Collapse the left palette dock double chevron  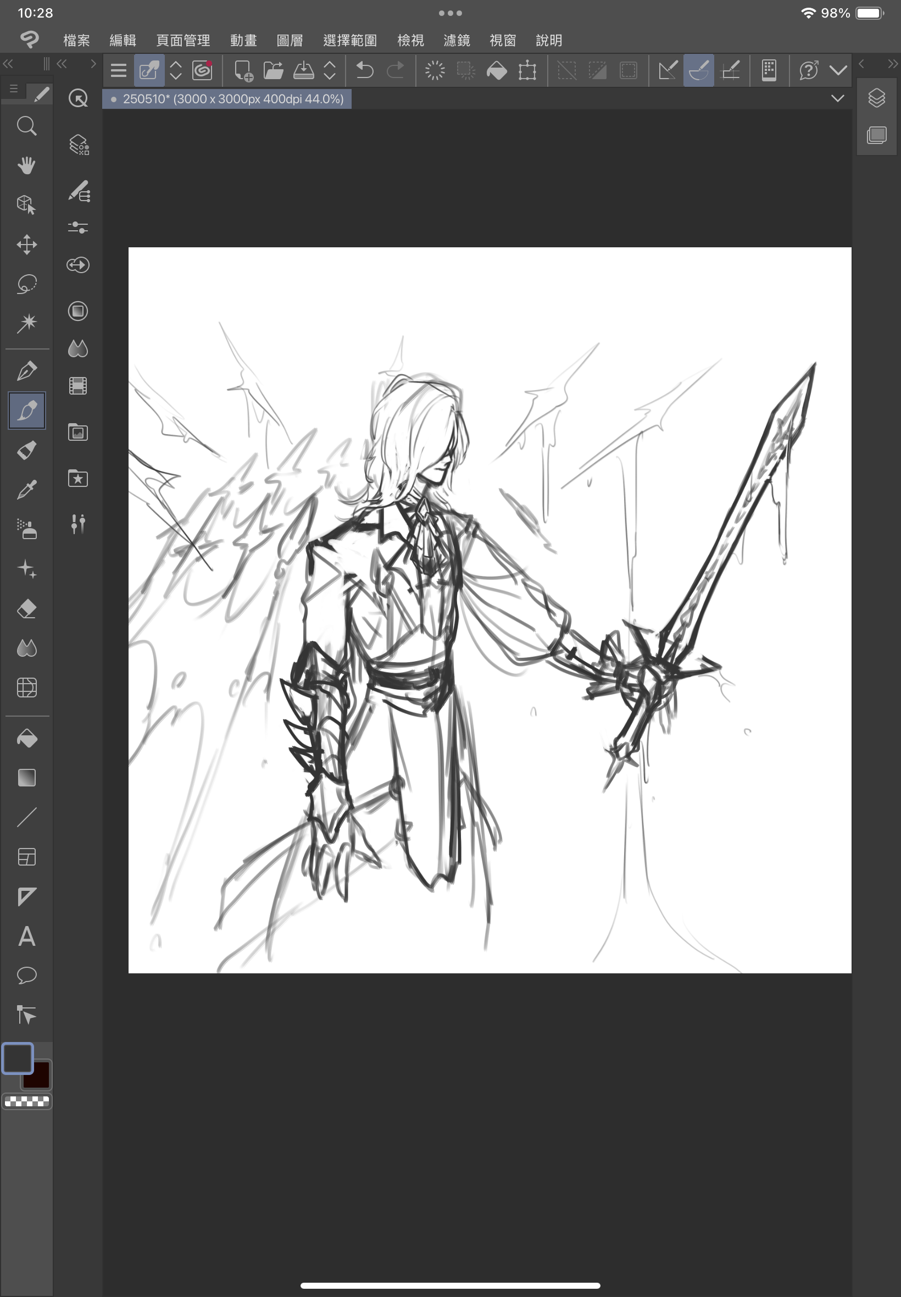click(8, 64)
